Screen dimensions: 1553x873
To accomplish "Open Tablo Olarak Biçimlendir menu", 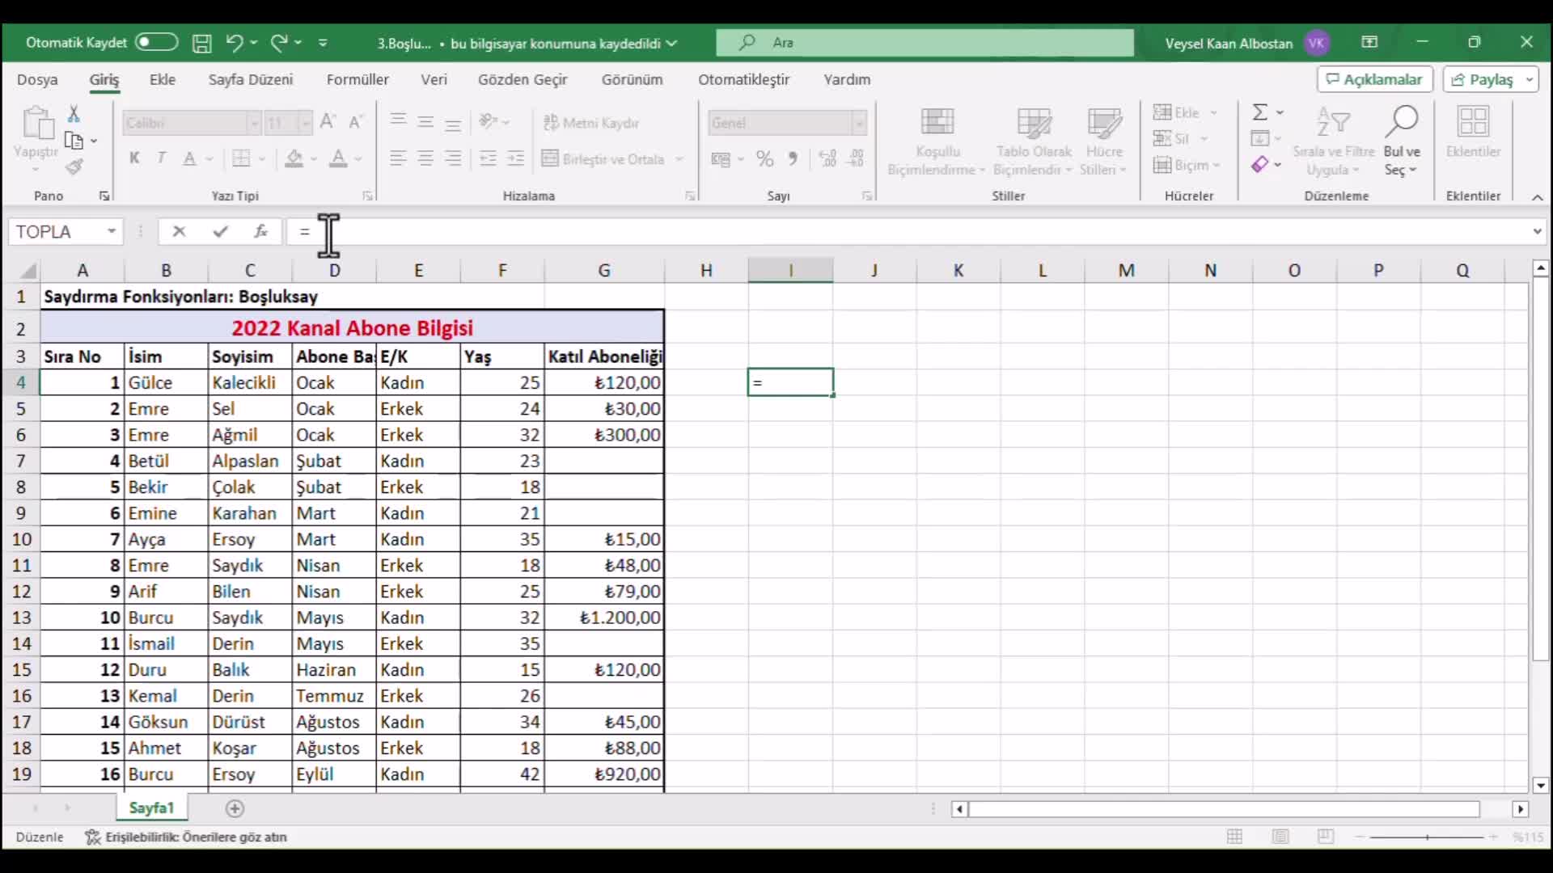I will (x=1033, y=141).
